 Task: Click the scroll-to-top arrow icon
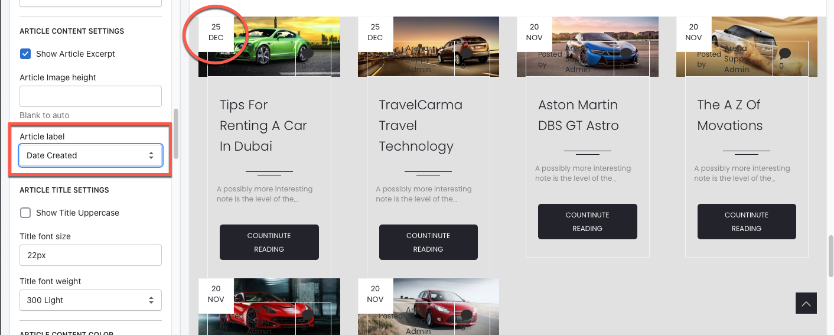[806, 303]
